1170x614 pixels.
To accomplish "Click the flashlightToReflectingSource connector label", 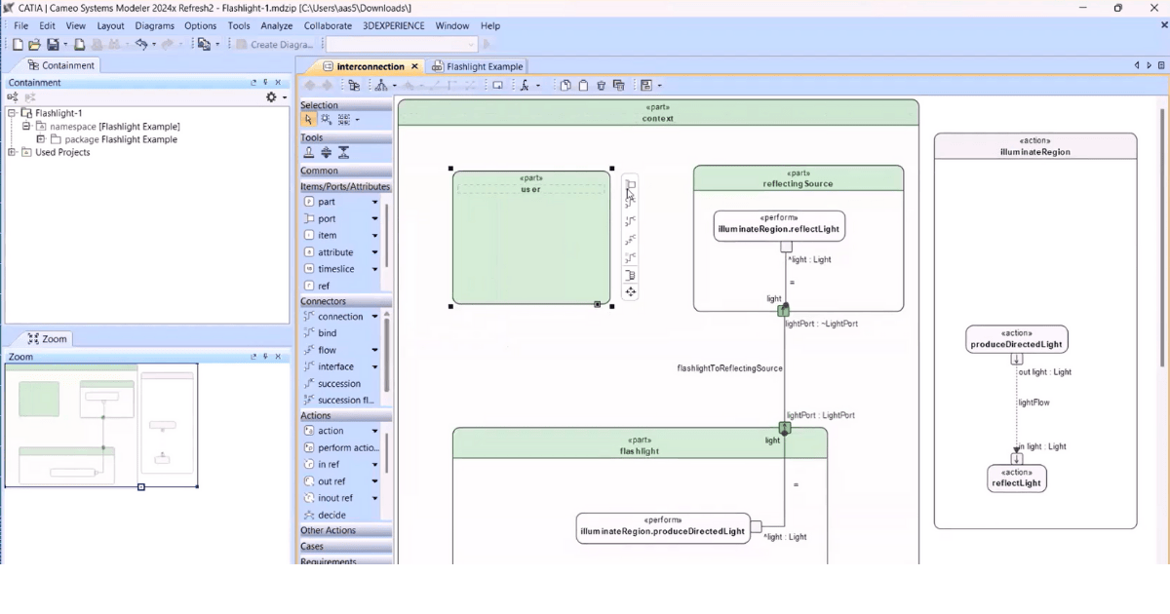I will coord(730,368).
